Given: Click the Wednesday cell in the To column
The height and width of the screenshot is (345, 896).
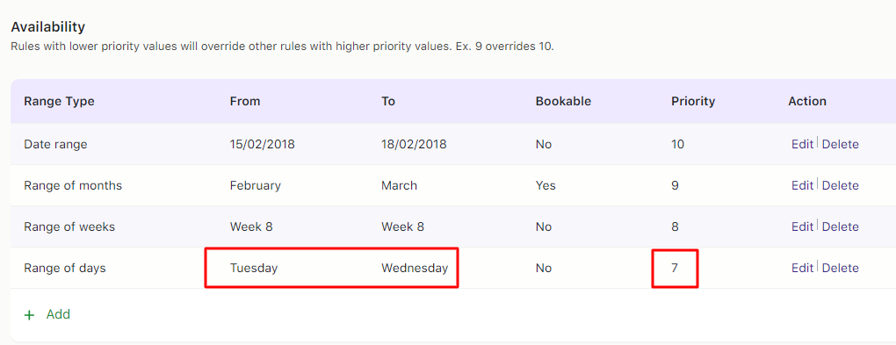Looking at the screenshot, I should tap(415, 268).
